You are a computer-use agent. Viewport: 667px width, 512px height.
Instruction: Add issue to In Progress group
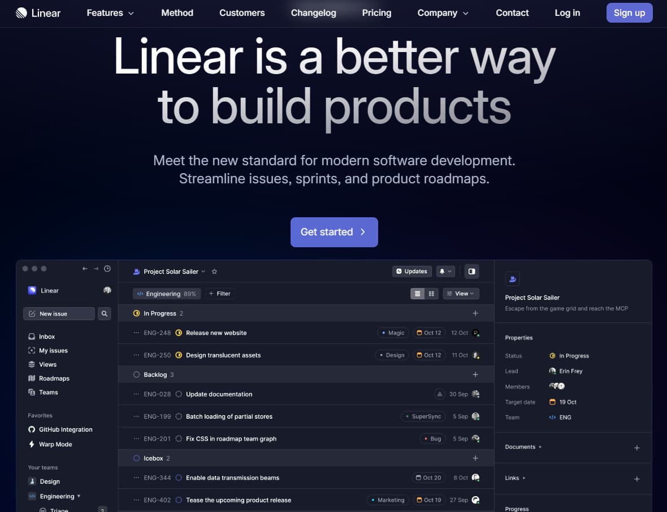click(475, 313)
